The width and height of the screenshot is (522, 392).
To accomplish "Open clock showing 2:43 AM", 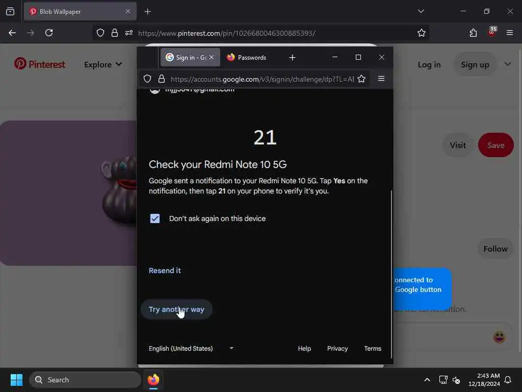I will (484, 380).
